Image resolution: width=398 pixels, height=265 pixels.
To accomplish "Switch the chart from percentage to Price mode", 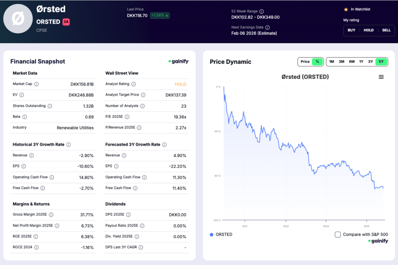I will tap(306, 61).
